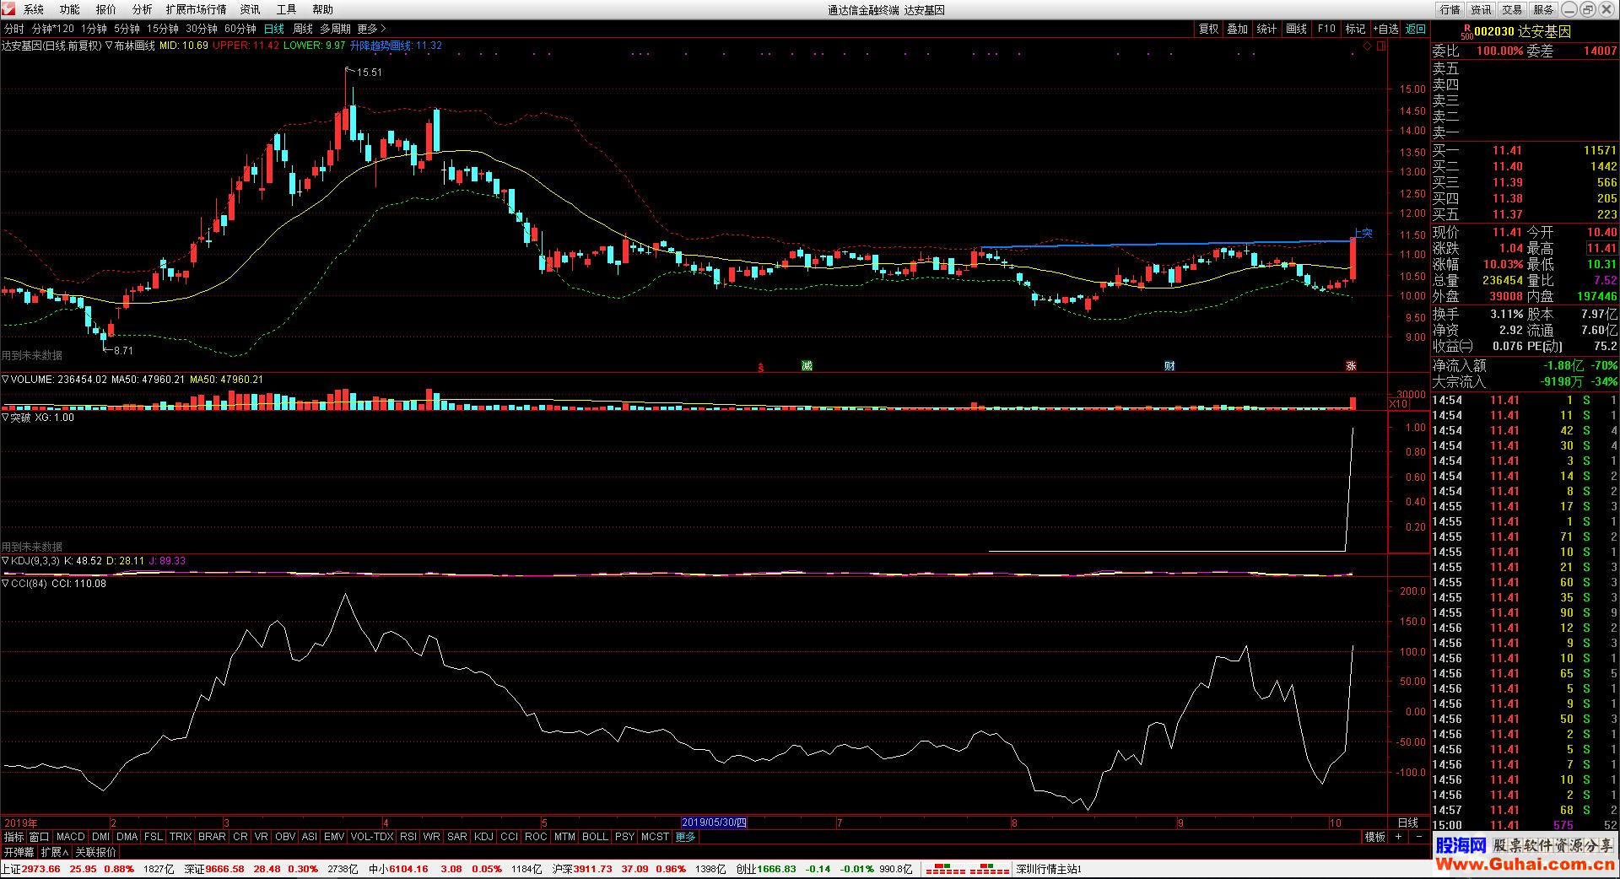The width and height of the screenshot is (1620, 879).
Task: Click the 交易 trading button
Action: tap(1513, 9)
